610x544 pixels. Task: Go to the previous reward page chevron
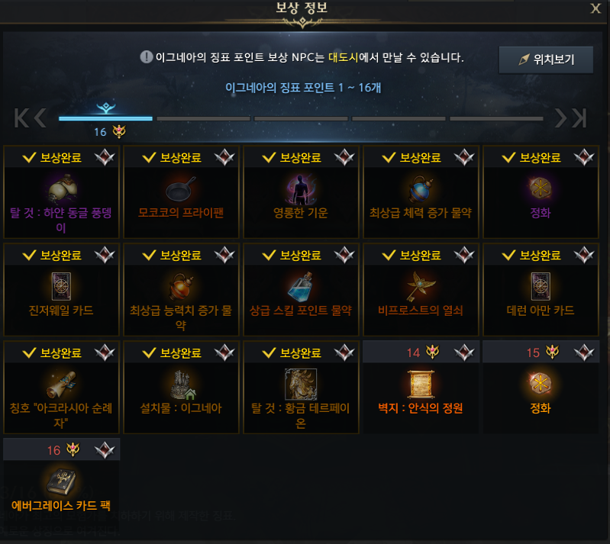(40, 117)
